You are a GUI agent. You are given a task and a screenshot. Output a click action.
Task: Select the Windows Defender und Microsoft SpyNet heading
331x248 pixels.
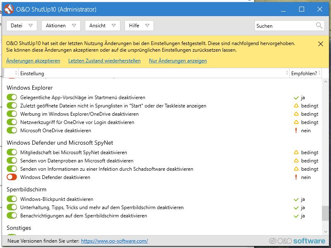pyautogui.click(x=60, y=143)
